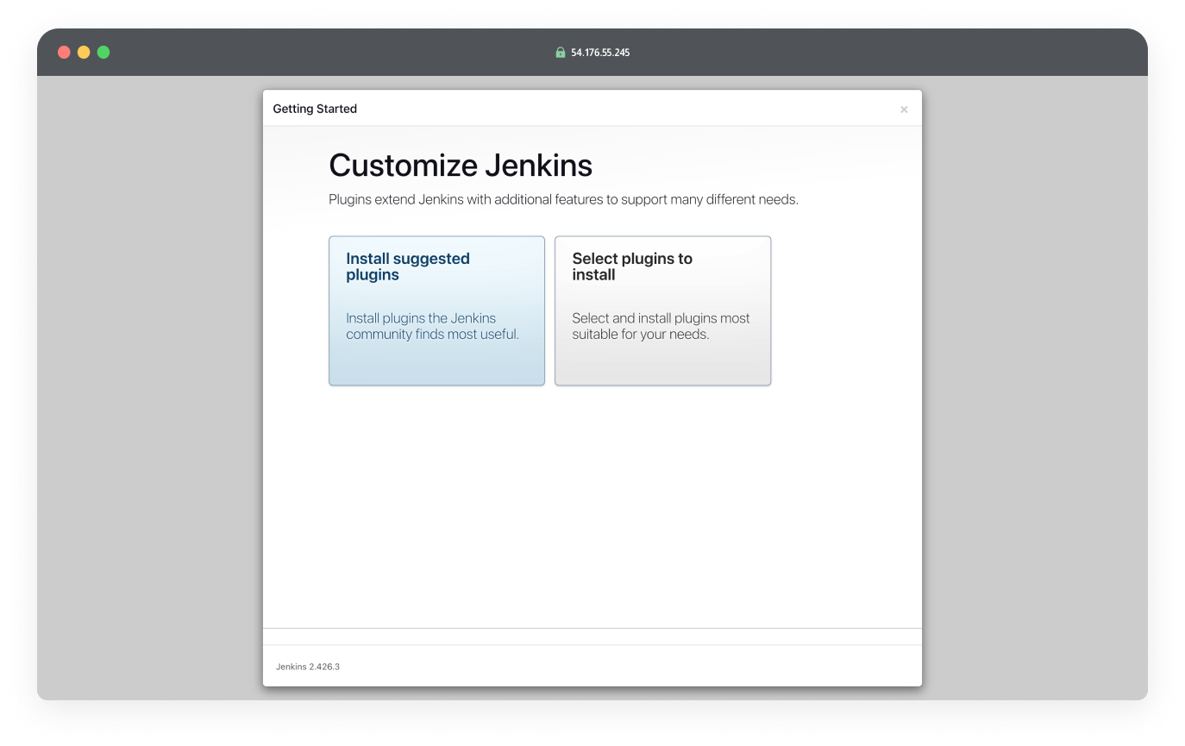Click the Customize Jenkins heading
Image resolution: width=1185 pixels, height=746 pixels.
point(461,165)
